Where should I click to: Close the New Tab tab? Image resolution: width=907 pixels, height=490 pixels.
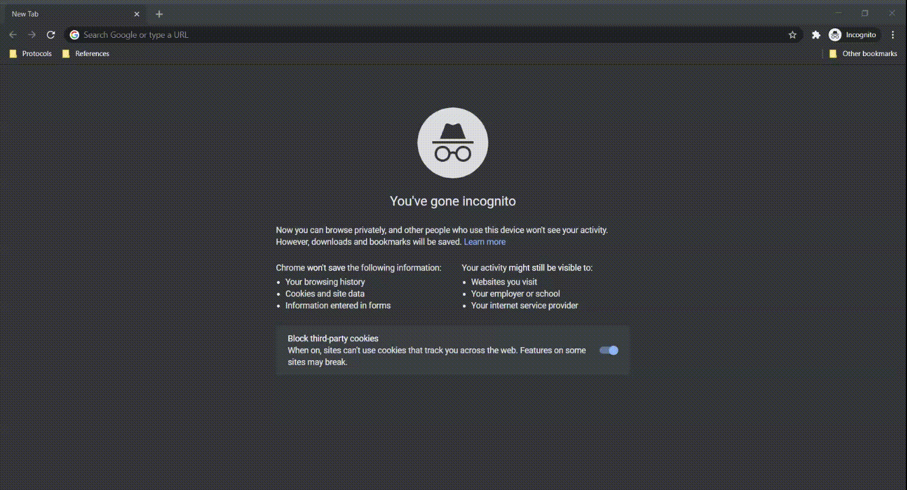(x=136, y=14)
